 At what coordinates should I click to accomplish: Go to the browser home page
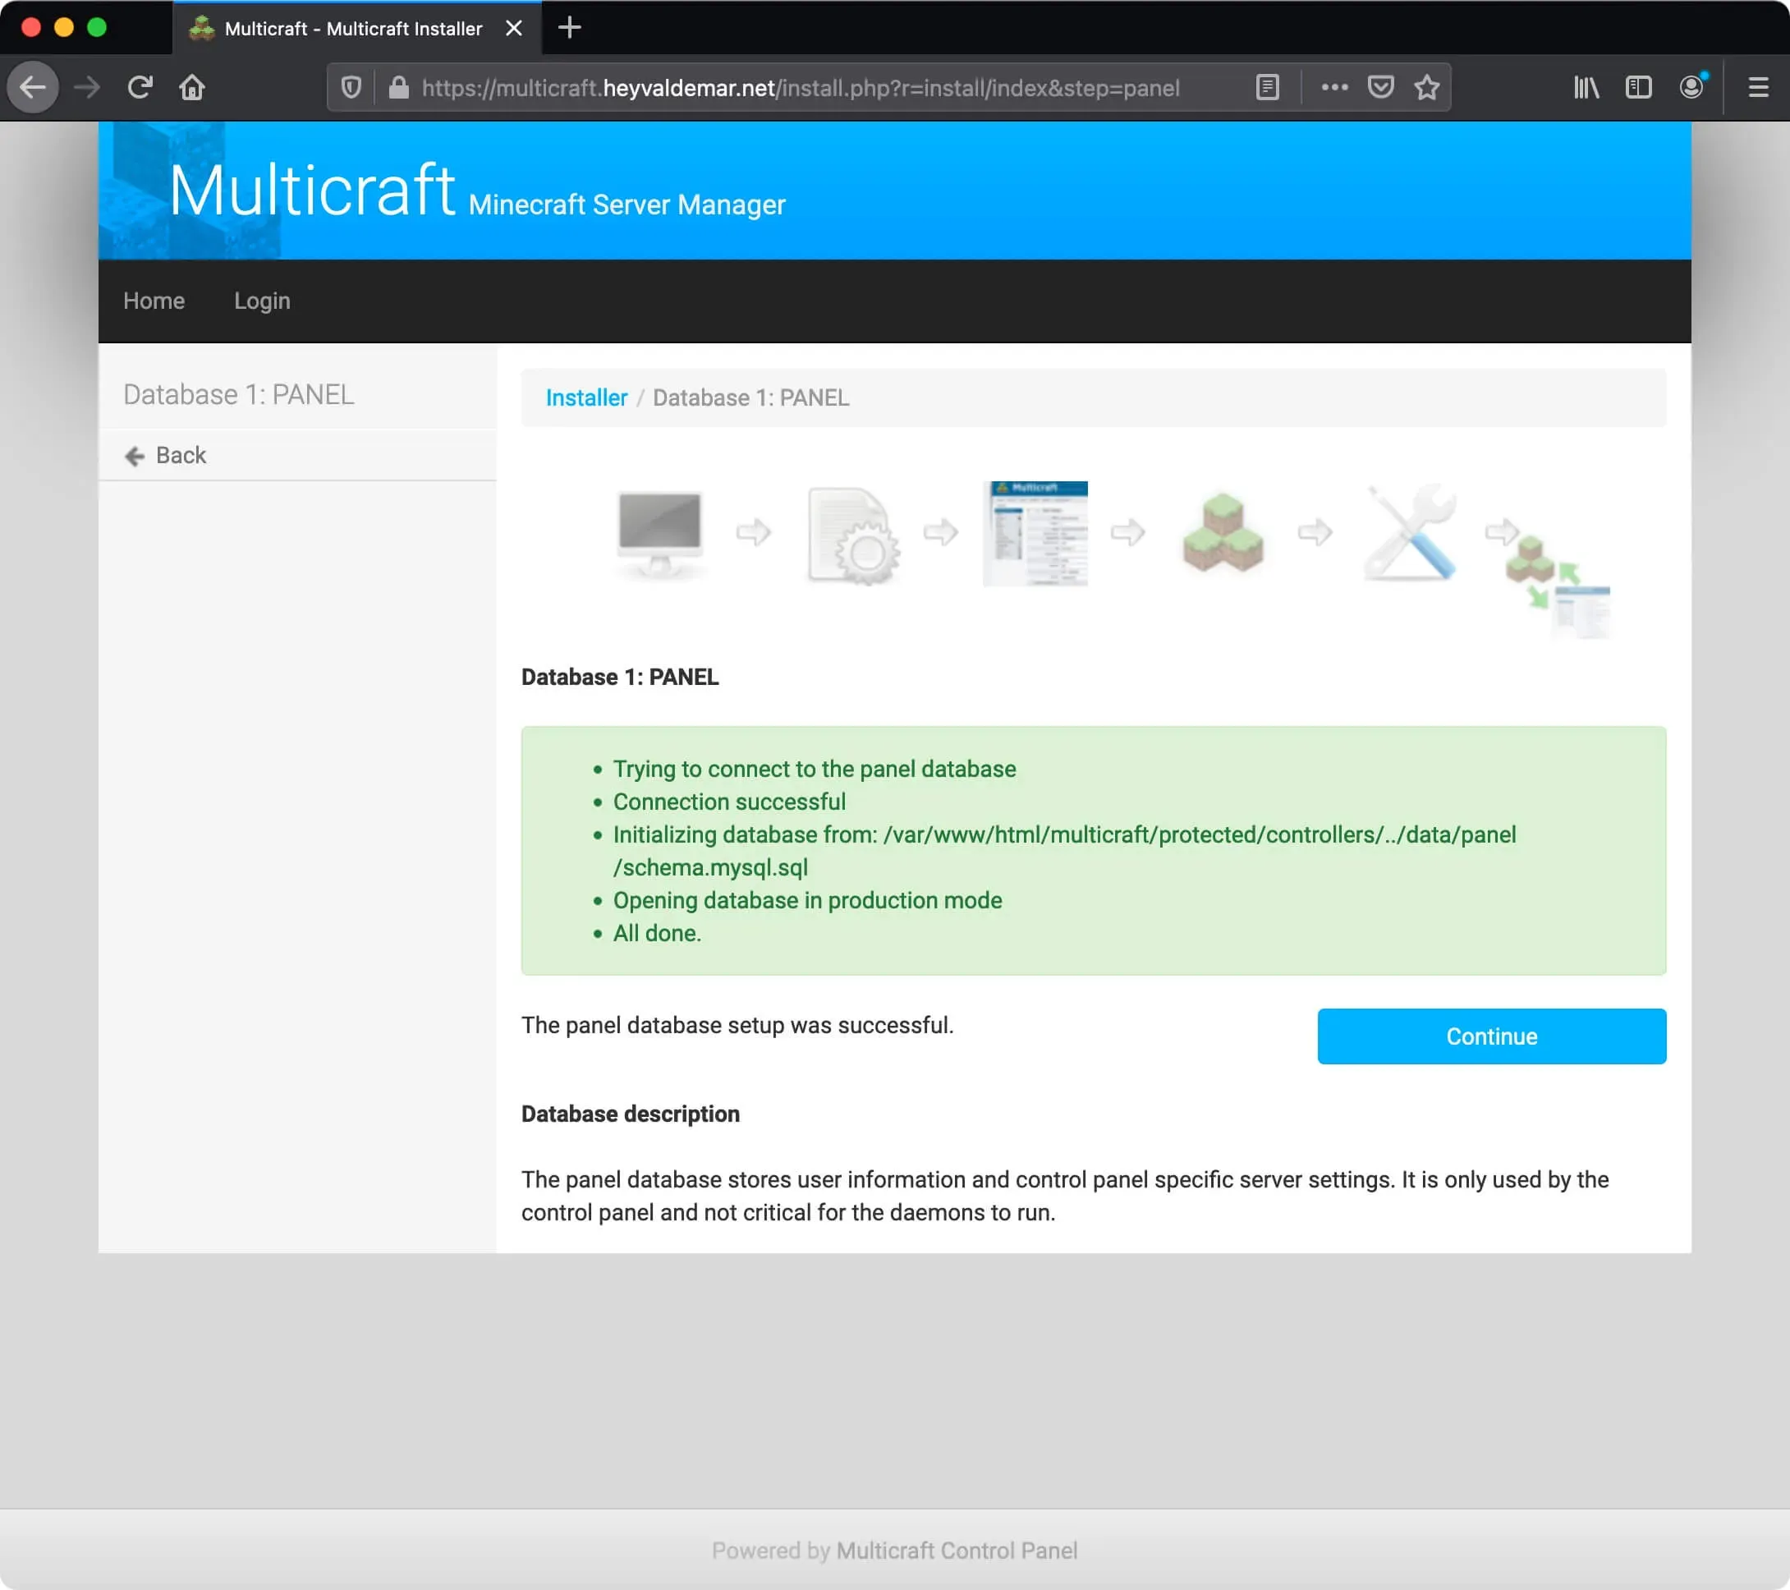tap(193, 88)
